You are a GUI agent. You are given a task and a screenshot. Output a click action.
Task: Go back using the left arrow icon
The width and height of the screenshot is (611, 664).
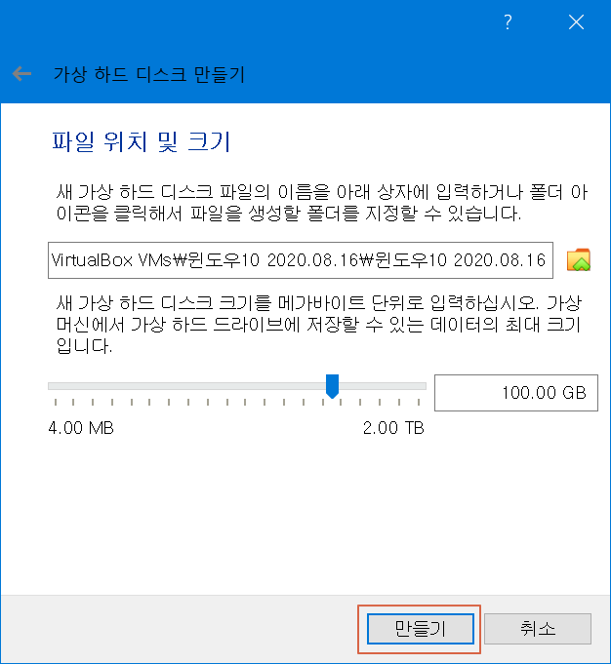click(x=21, y=74)
